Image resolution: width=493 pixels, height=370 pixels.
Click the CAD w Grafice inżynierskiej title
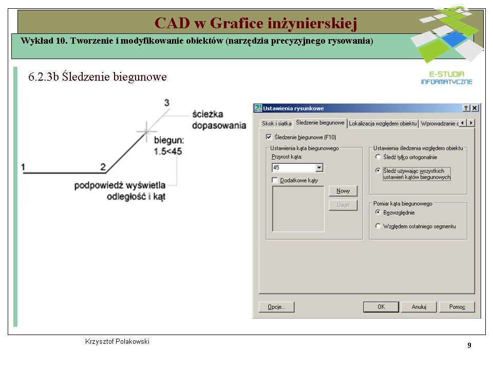[256, 23]
